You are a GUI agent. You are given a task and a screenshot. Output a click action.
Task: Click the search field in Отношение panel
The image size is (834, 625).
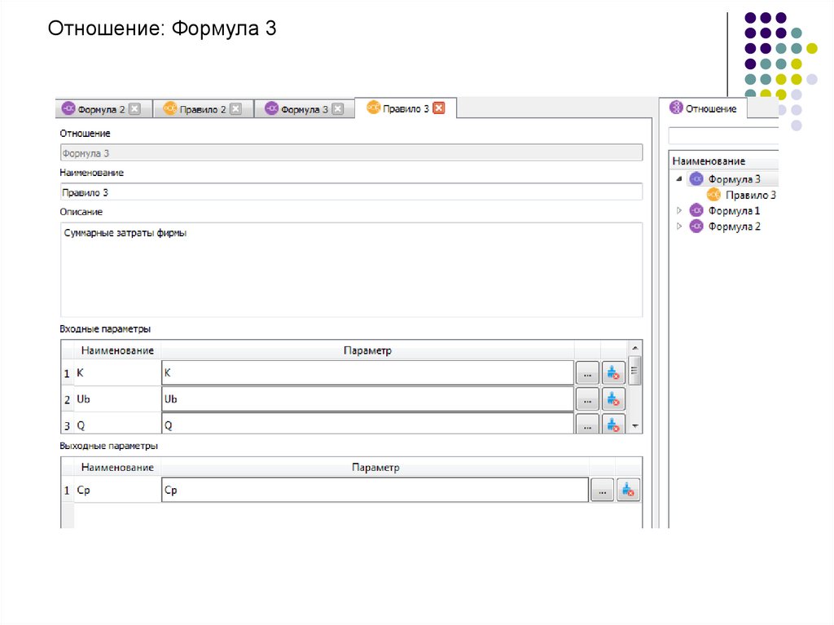click(723, 136)
